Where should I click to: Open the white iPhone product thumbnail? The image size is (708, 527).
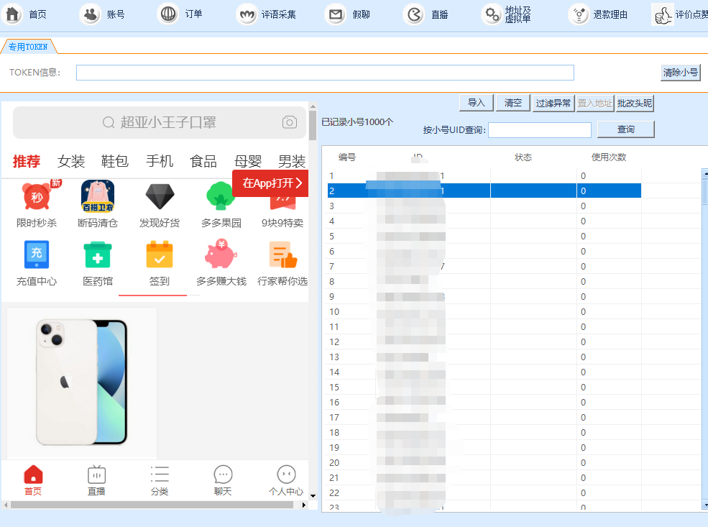point(82,383)
